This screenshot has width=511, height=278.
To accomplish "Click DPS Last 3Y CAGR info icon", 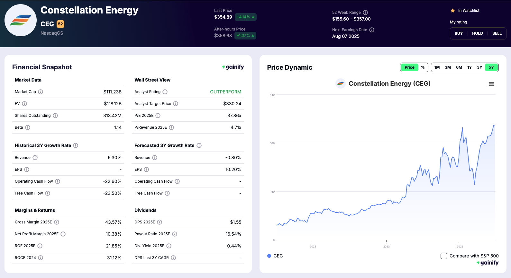I will tap(173, 258).
